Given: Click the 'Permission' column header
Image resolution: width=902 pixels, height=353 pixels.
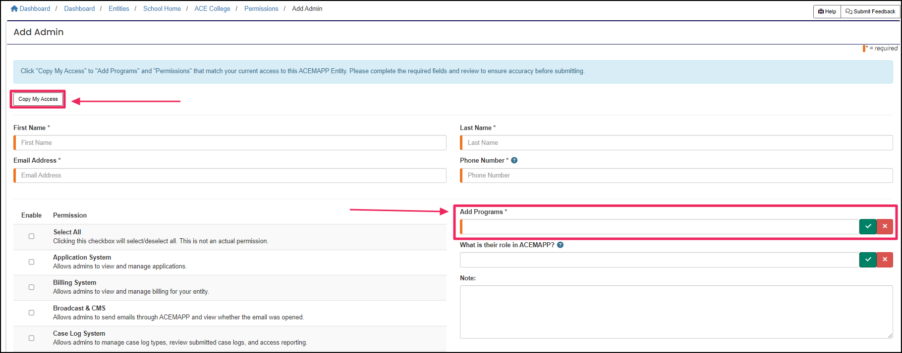Looking at the screenshot, I should point(70,215).
